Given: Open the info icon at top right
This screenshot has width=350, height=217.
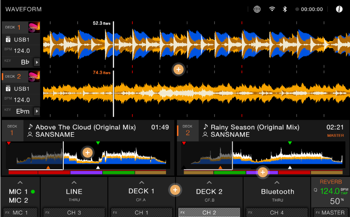Looking at the screenshot, I should [x=339, y=9].
